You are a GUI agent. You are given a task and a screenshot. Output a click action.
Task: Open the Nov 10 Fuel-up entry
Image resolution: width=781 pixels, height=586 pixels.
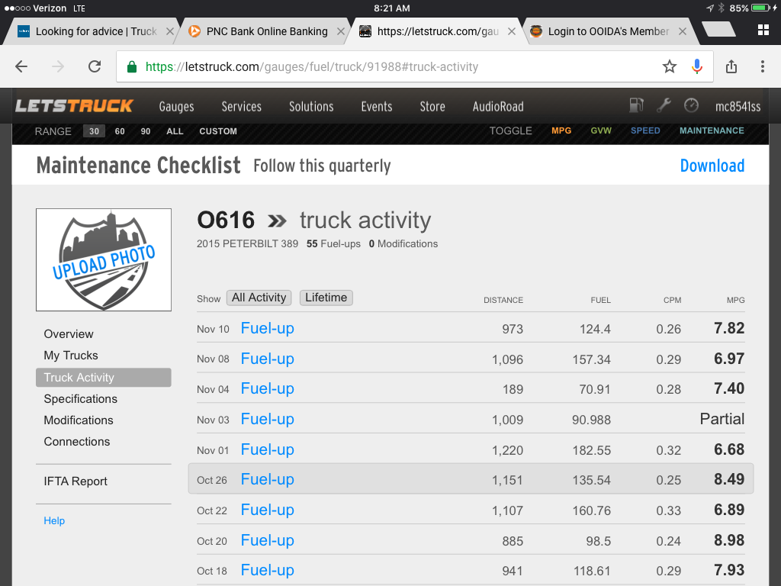(x=267, y=328)
